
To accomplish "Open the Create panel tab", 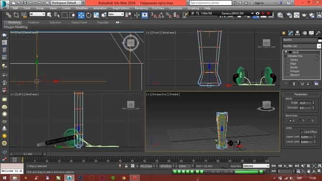I will (284, 33).
